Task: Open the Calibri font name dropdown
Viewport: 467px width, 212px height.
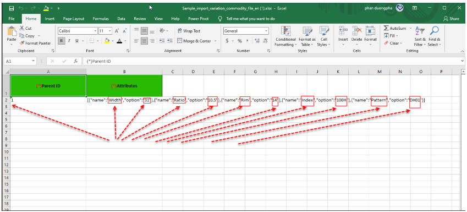Action: [96, 31]
